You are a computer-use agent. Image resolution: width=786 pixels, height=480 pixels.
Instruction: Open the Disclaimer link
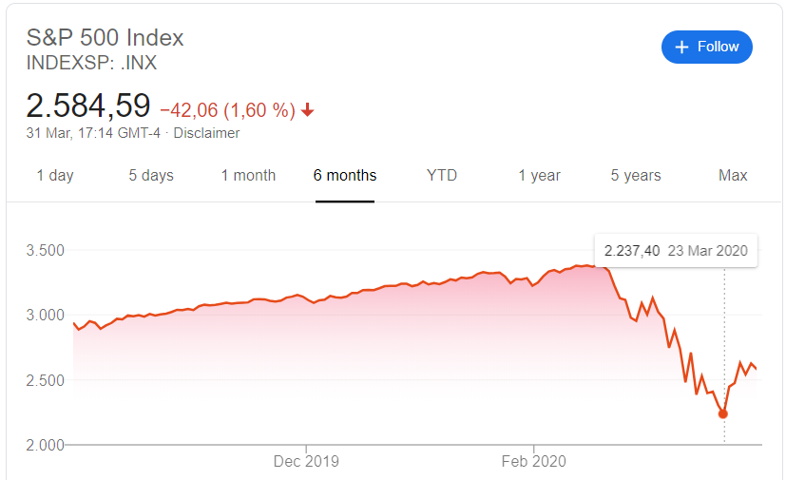pos(206,133)
